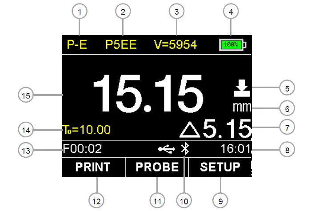
Task: Click the F00:02 file number indicator
Action: (82, 149)
